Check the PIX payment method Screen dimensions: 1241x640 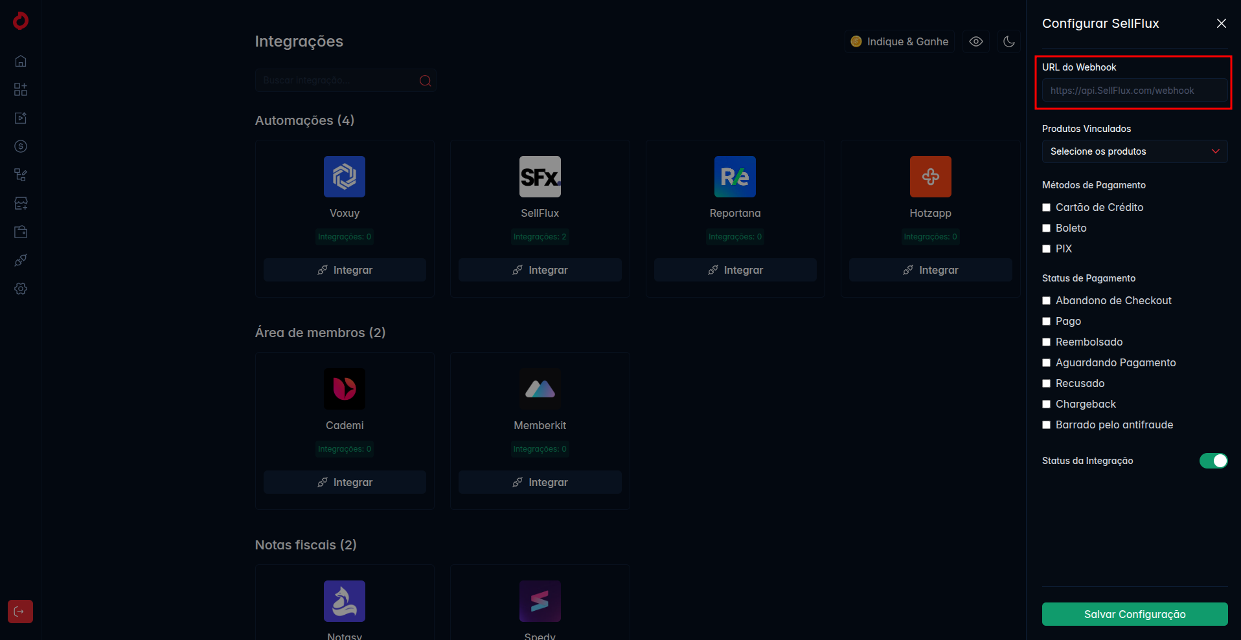pyautogui.click(x=1046, y=249)
